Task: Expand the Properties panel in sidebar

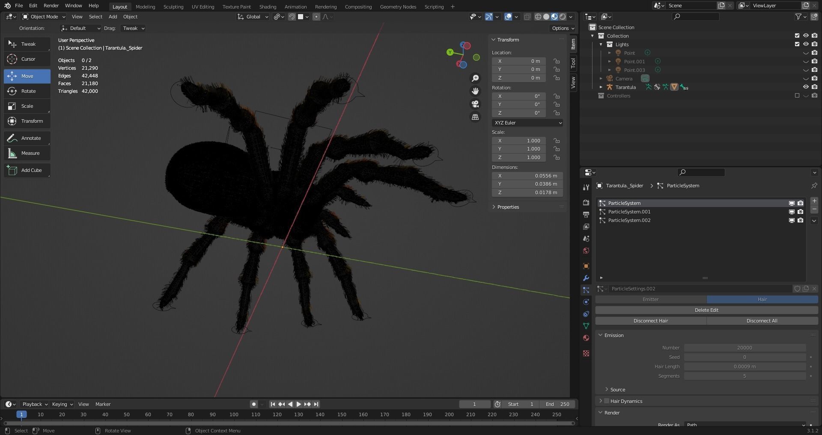Action: [x=508, y=207]
